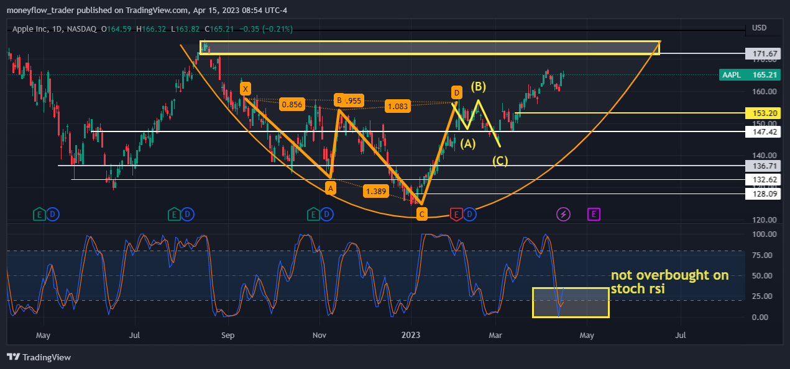Screen dimensions: 790x369
Task: Click the 100.00 stochastic scale value
Action: coord(764,234)
